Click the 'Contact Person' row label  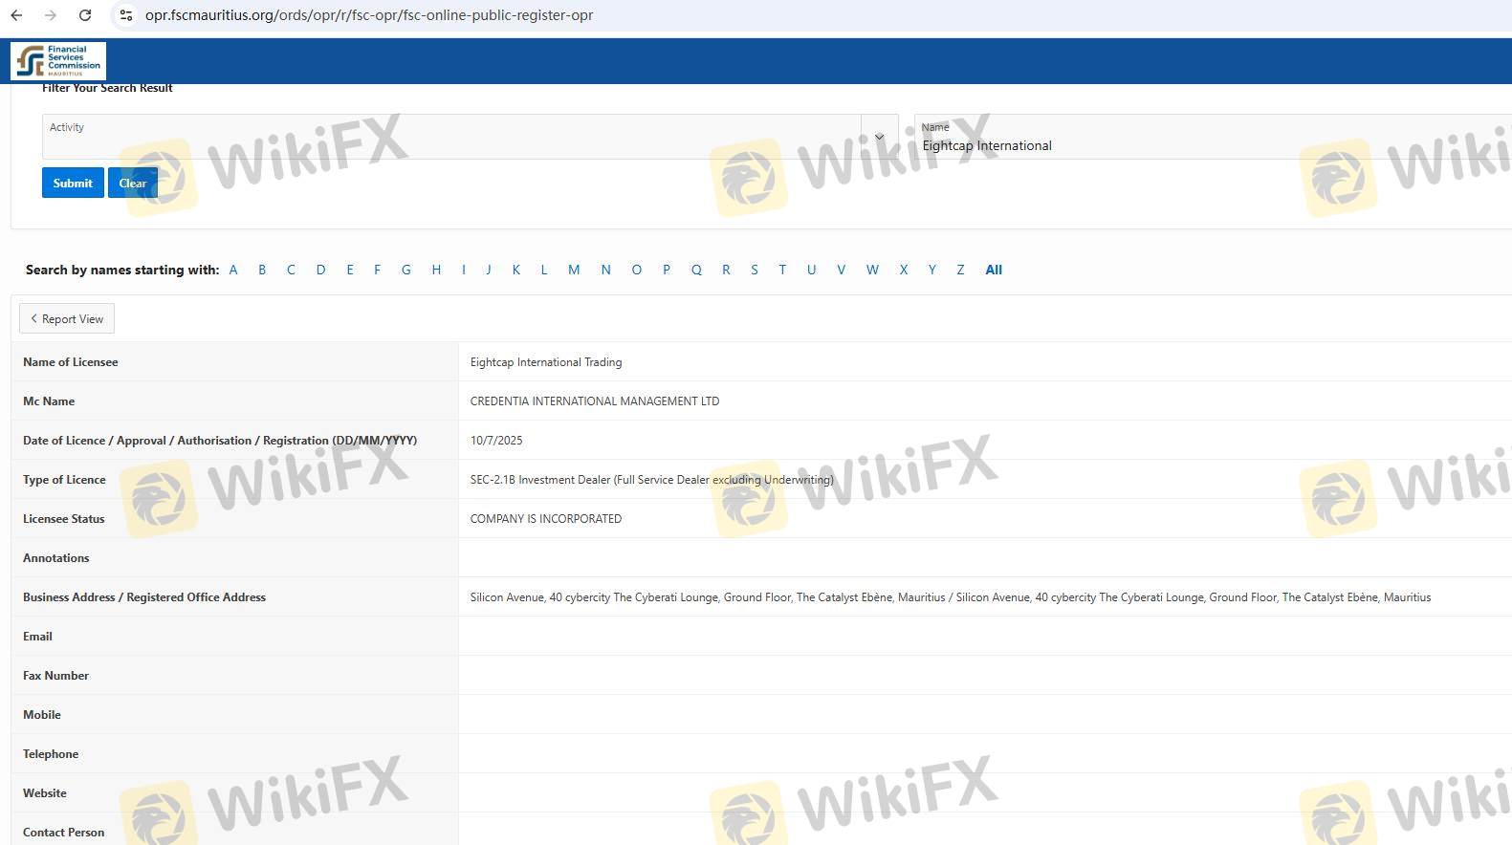64,833
